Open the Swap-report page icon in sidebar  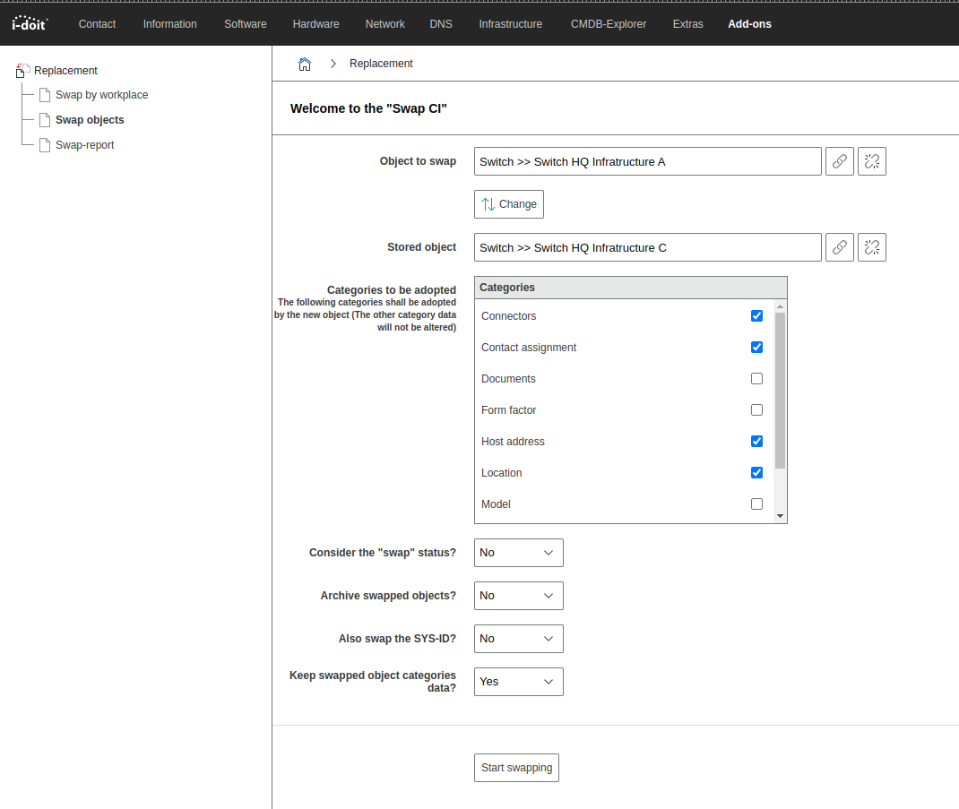coord(45,145)
